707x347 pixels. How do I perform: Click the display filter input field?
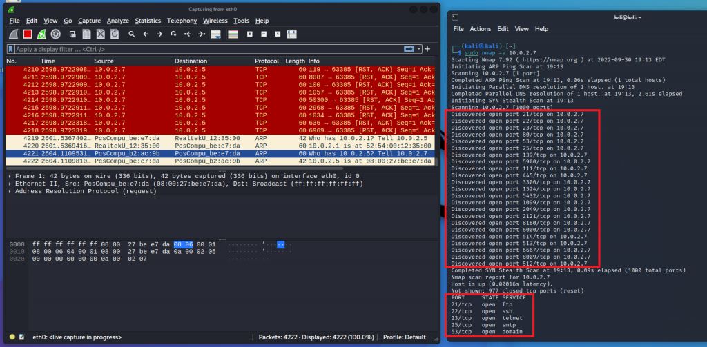209,49
